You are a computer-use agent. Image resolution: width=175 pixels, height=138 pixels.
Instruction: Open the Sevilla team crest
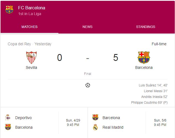point(31,57)
